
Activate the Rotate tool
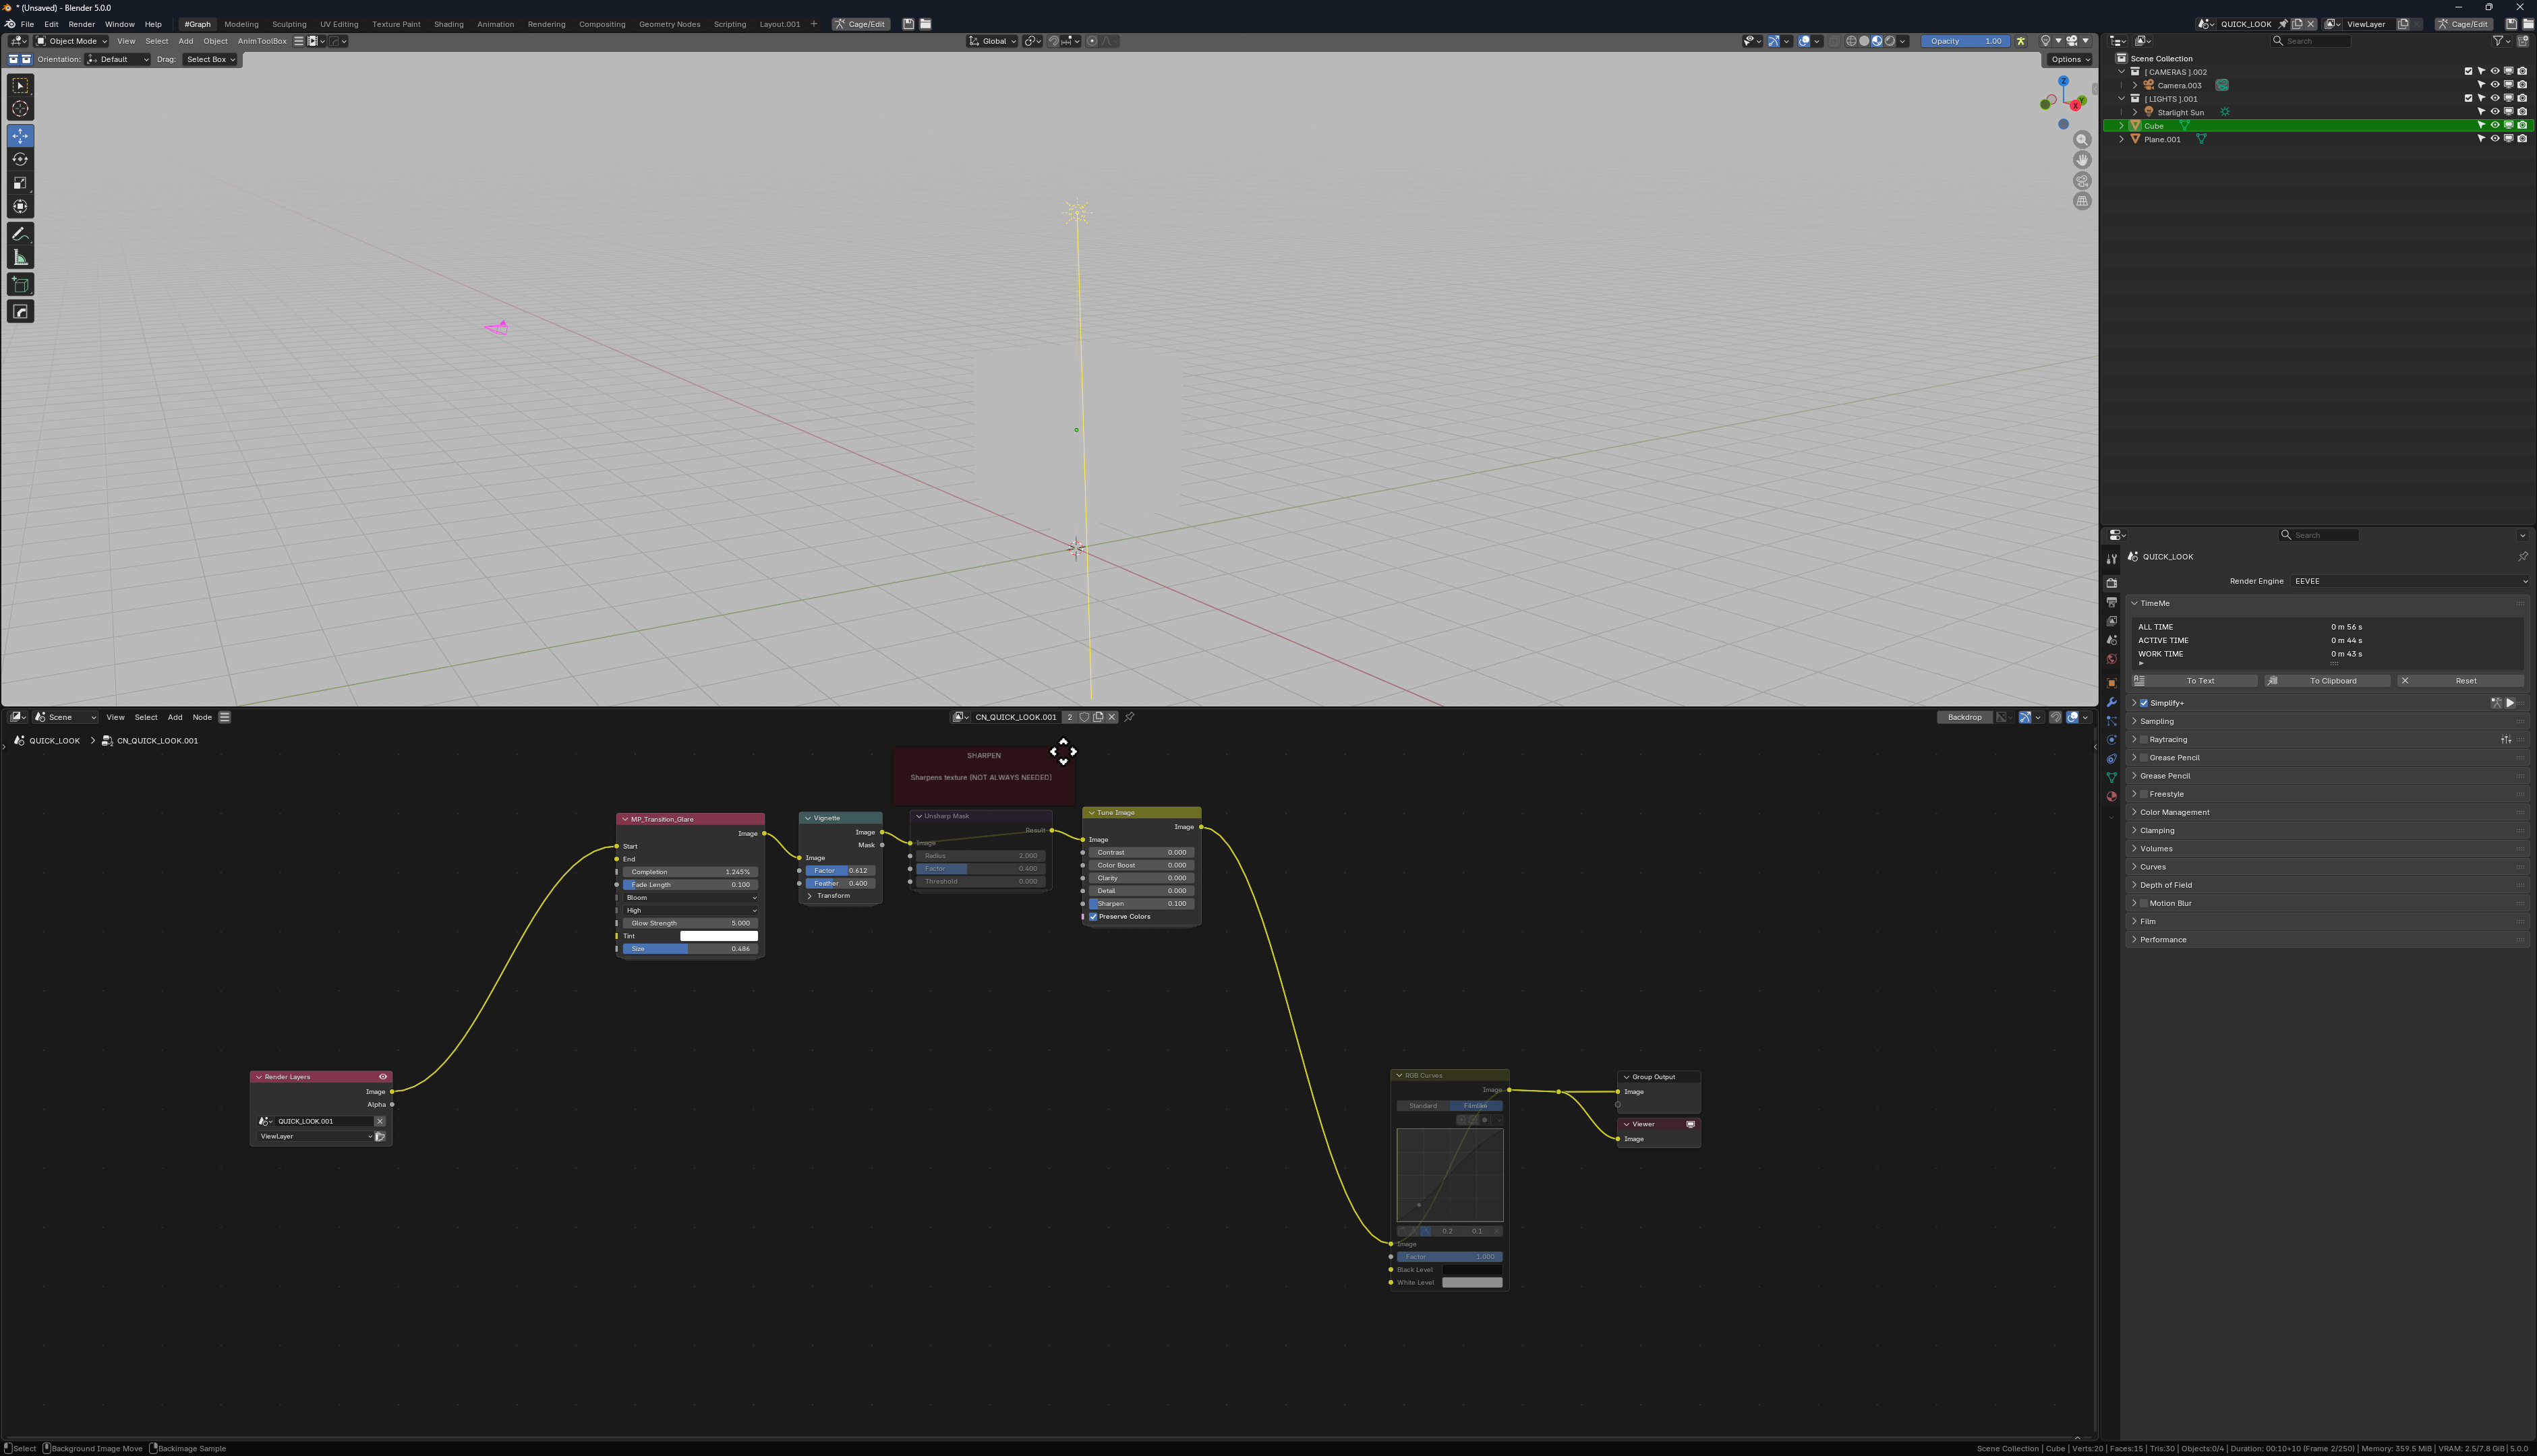point(20,160)
